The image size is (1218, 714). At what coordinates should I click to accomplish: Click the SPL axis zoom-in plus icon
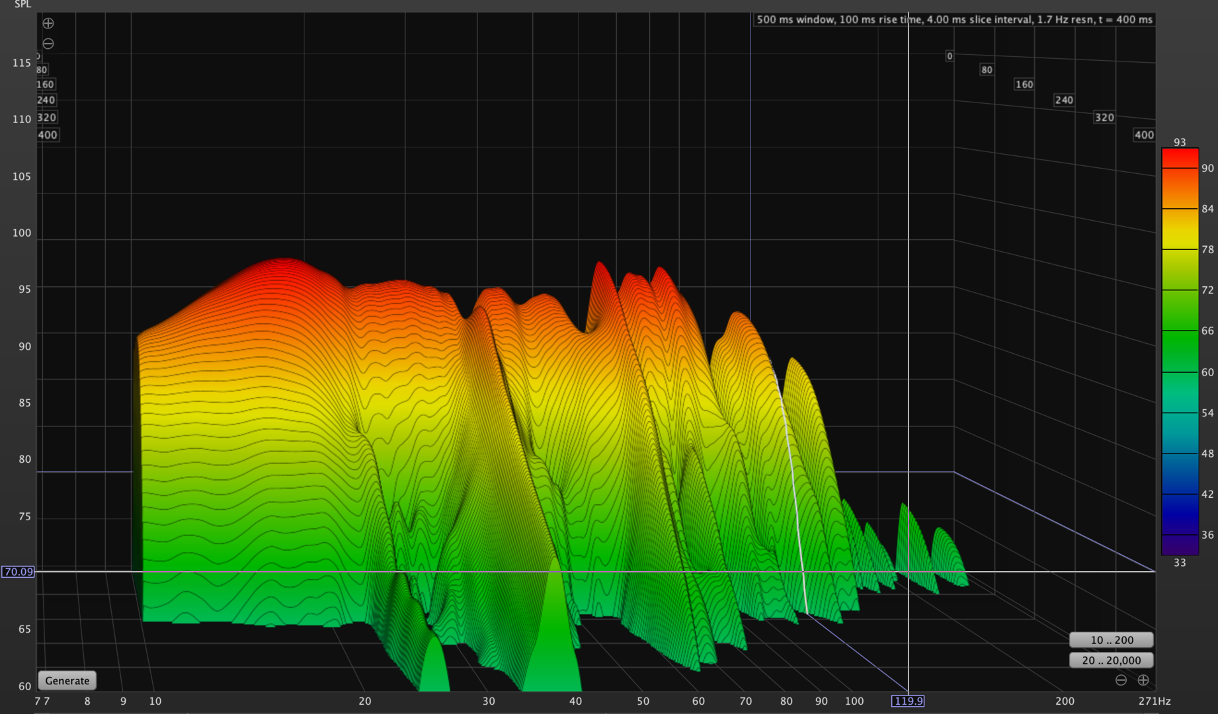[48, 24]
